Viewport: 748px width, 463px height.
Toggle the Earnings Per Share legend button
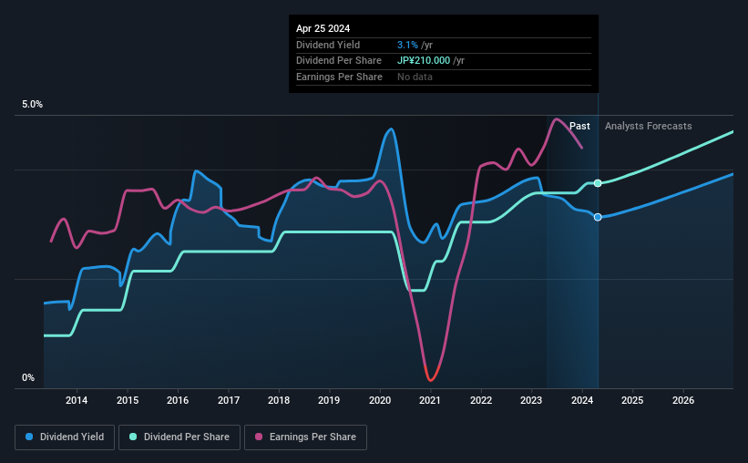tap(305, 437)
